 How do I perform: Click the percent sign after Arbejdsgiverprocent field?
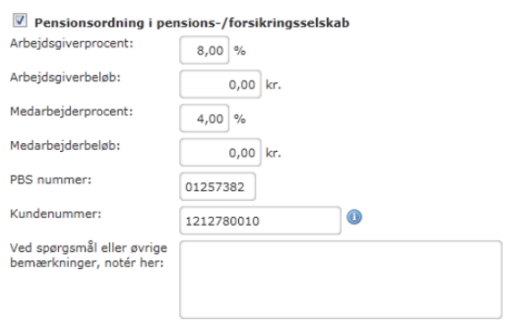tap(240, 51)
